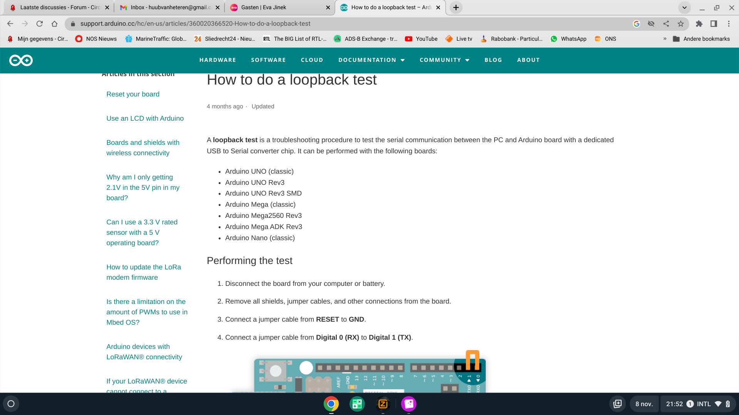The width and height of the screenshot is (739, 415).
Task: Open browser home page icon
Action: [55, 24]
